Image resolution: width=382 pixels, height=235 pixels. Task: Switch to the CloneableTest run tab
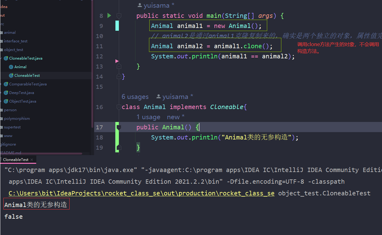click(x=15, y=160)
